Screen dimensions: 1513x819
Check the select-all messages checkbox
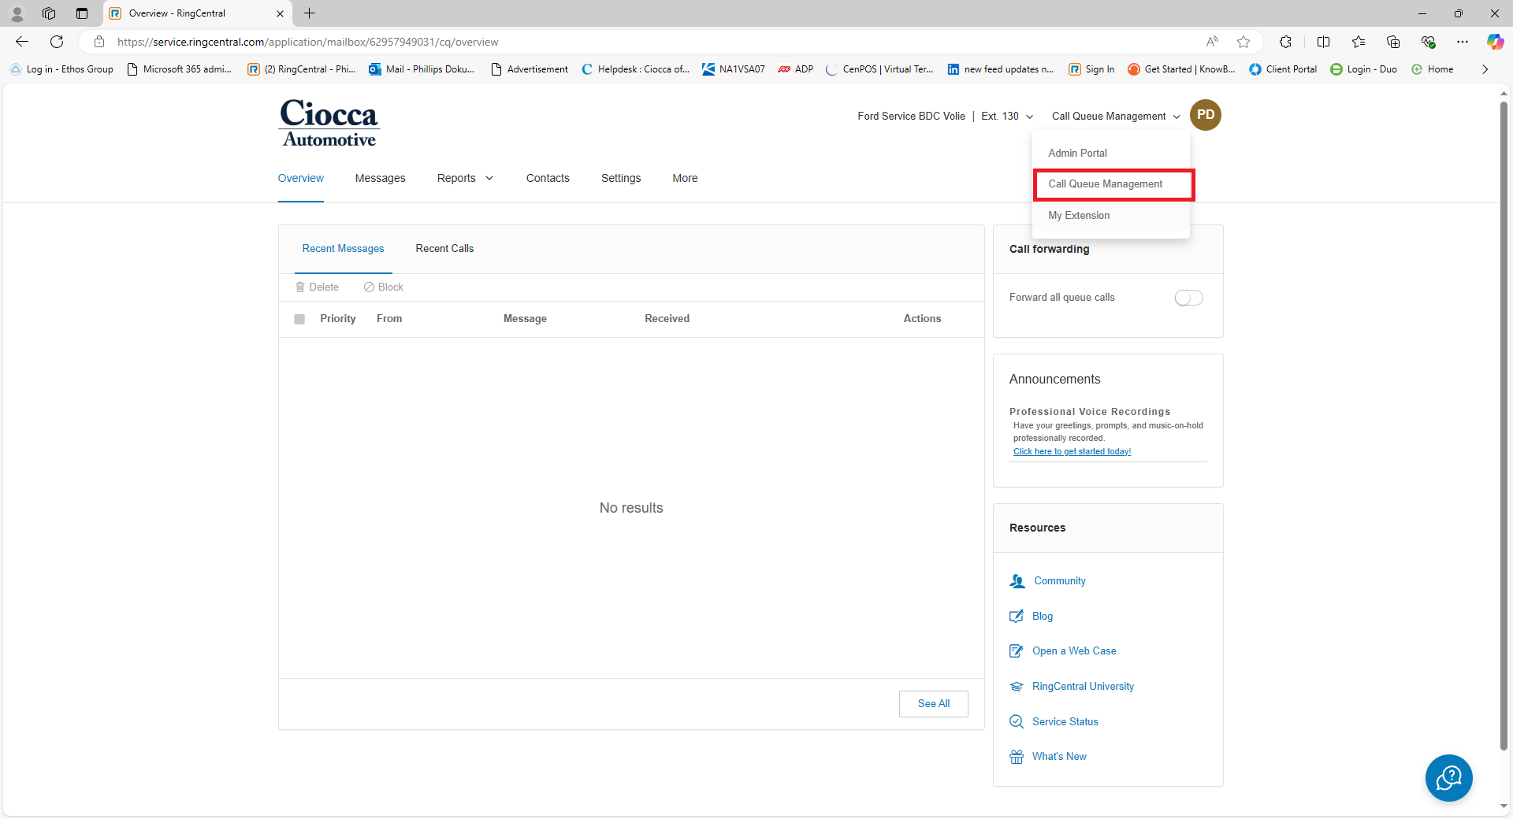click(x=299, y=319)
